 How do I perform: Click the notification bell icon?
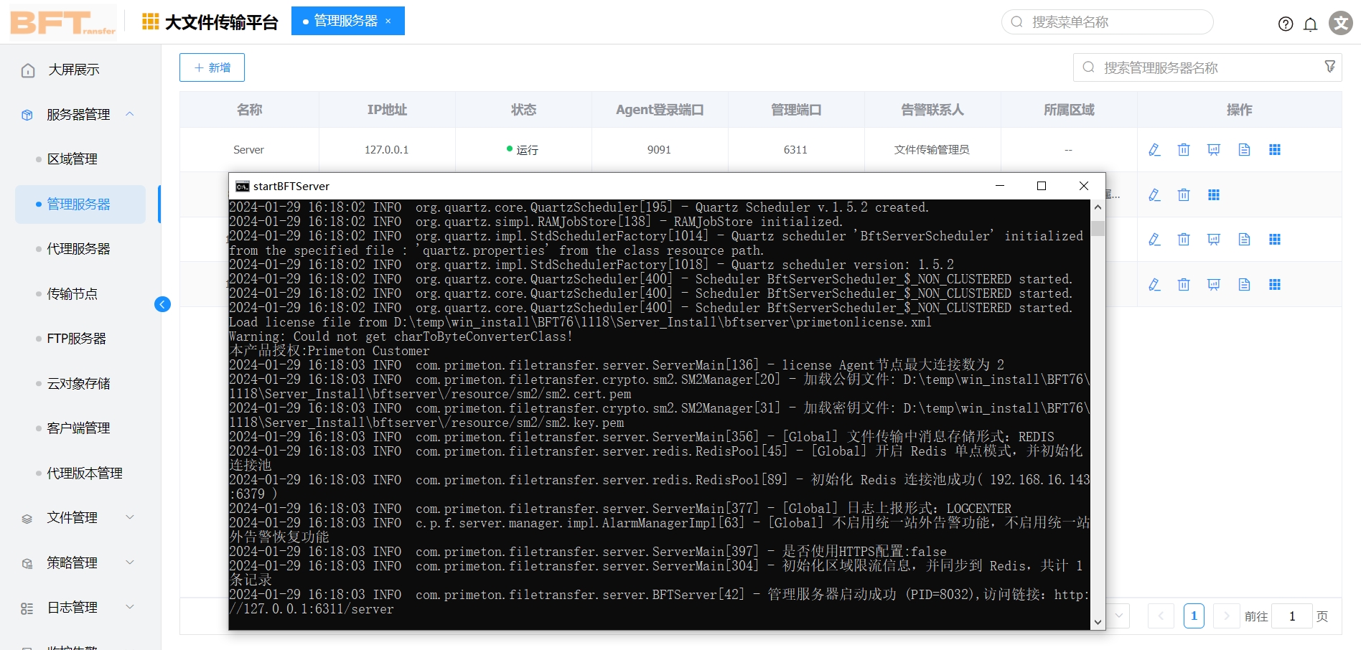(x=1311, y=24)
